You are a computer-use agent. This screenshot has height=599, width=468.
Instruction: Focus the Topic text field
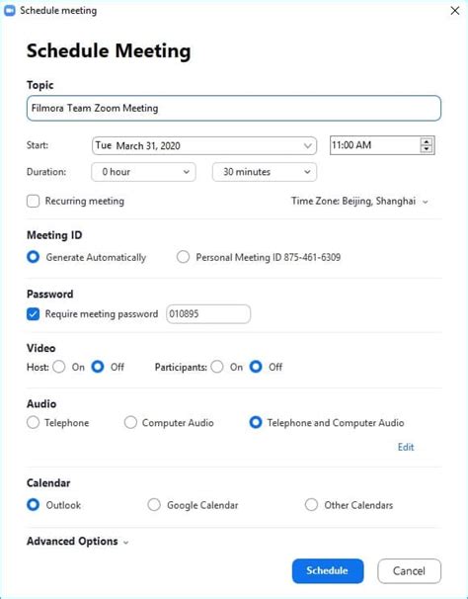[234, 108]
